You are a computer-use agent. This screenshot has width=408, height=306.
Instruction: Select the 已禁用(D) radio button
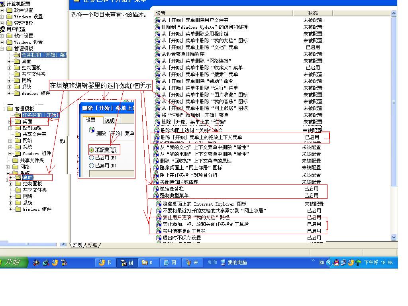pos(91,165)
